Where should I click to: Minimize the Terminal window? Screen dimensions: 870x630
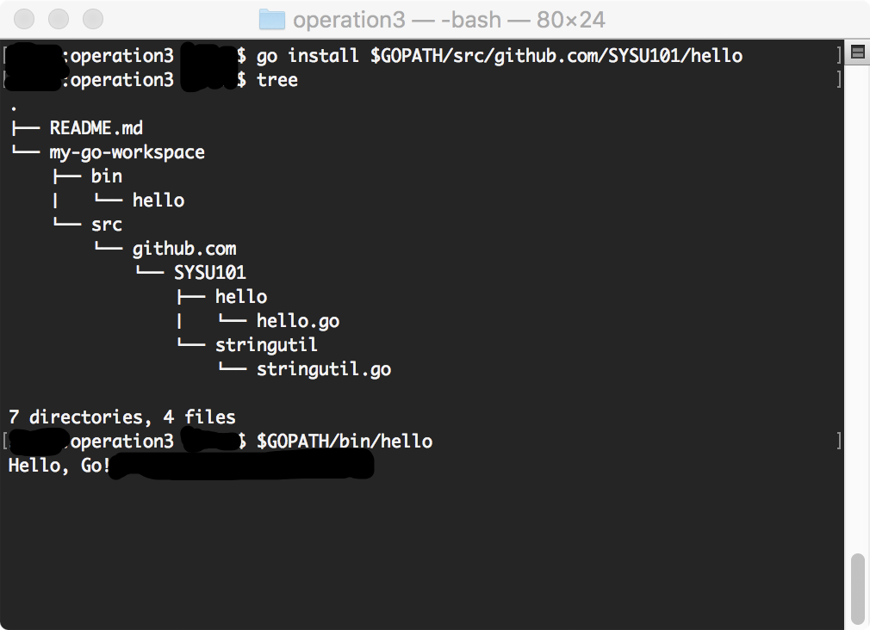tap(59, 18)
